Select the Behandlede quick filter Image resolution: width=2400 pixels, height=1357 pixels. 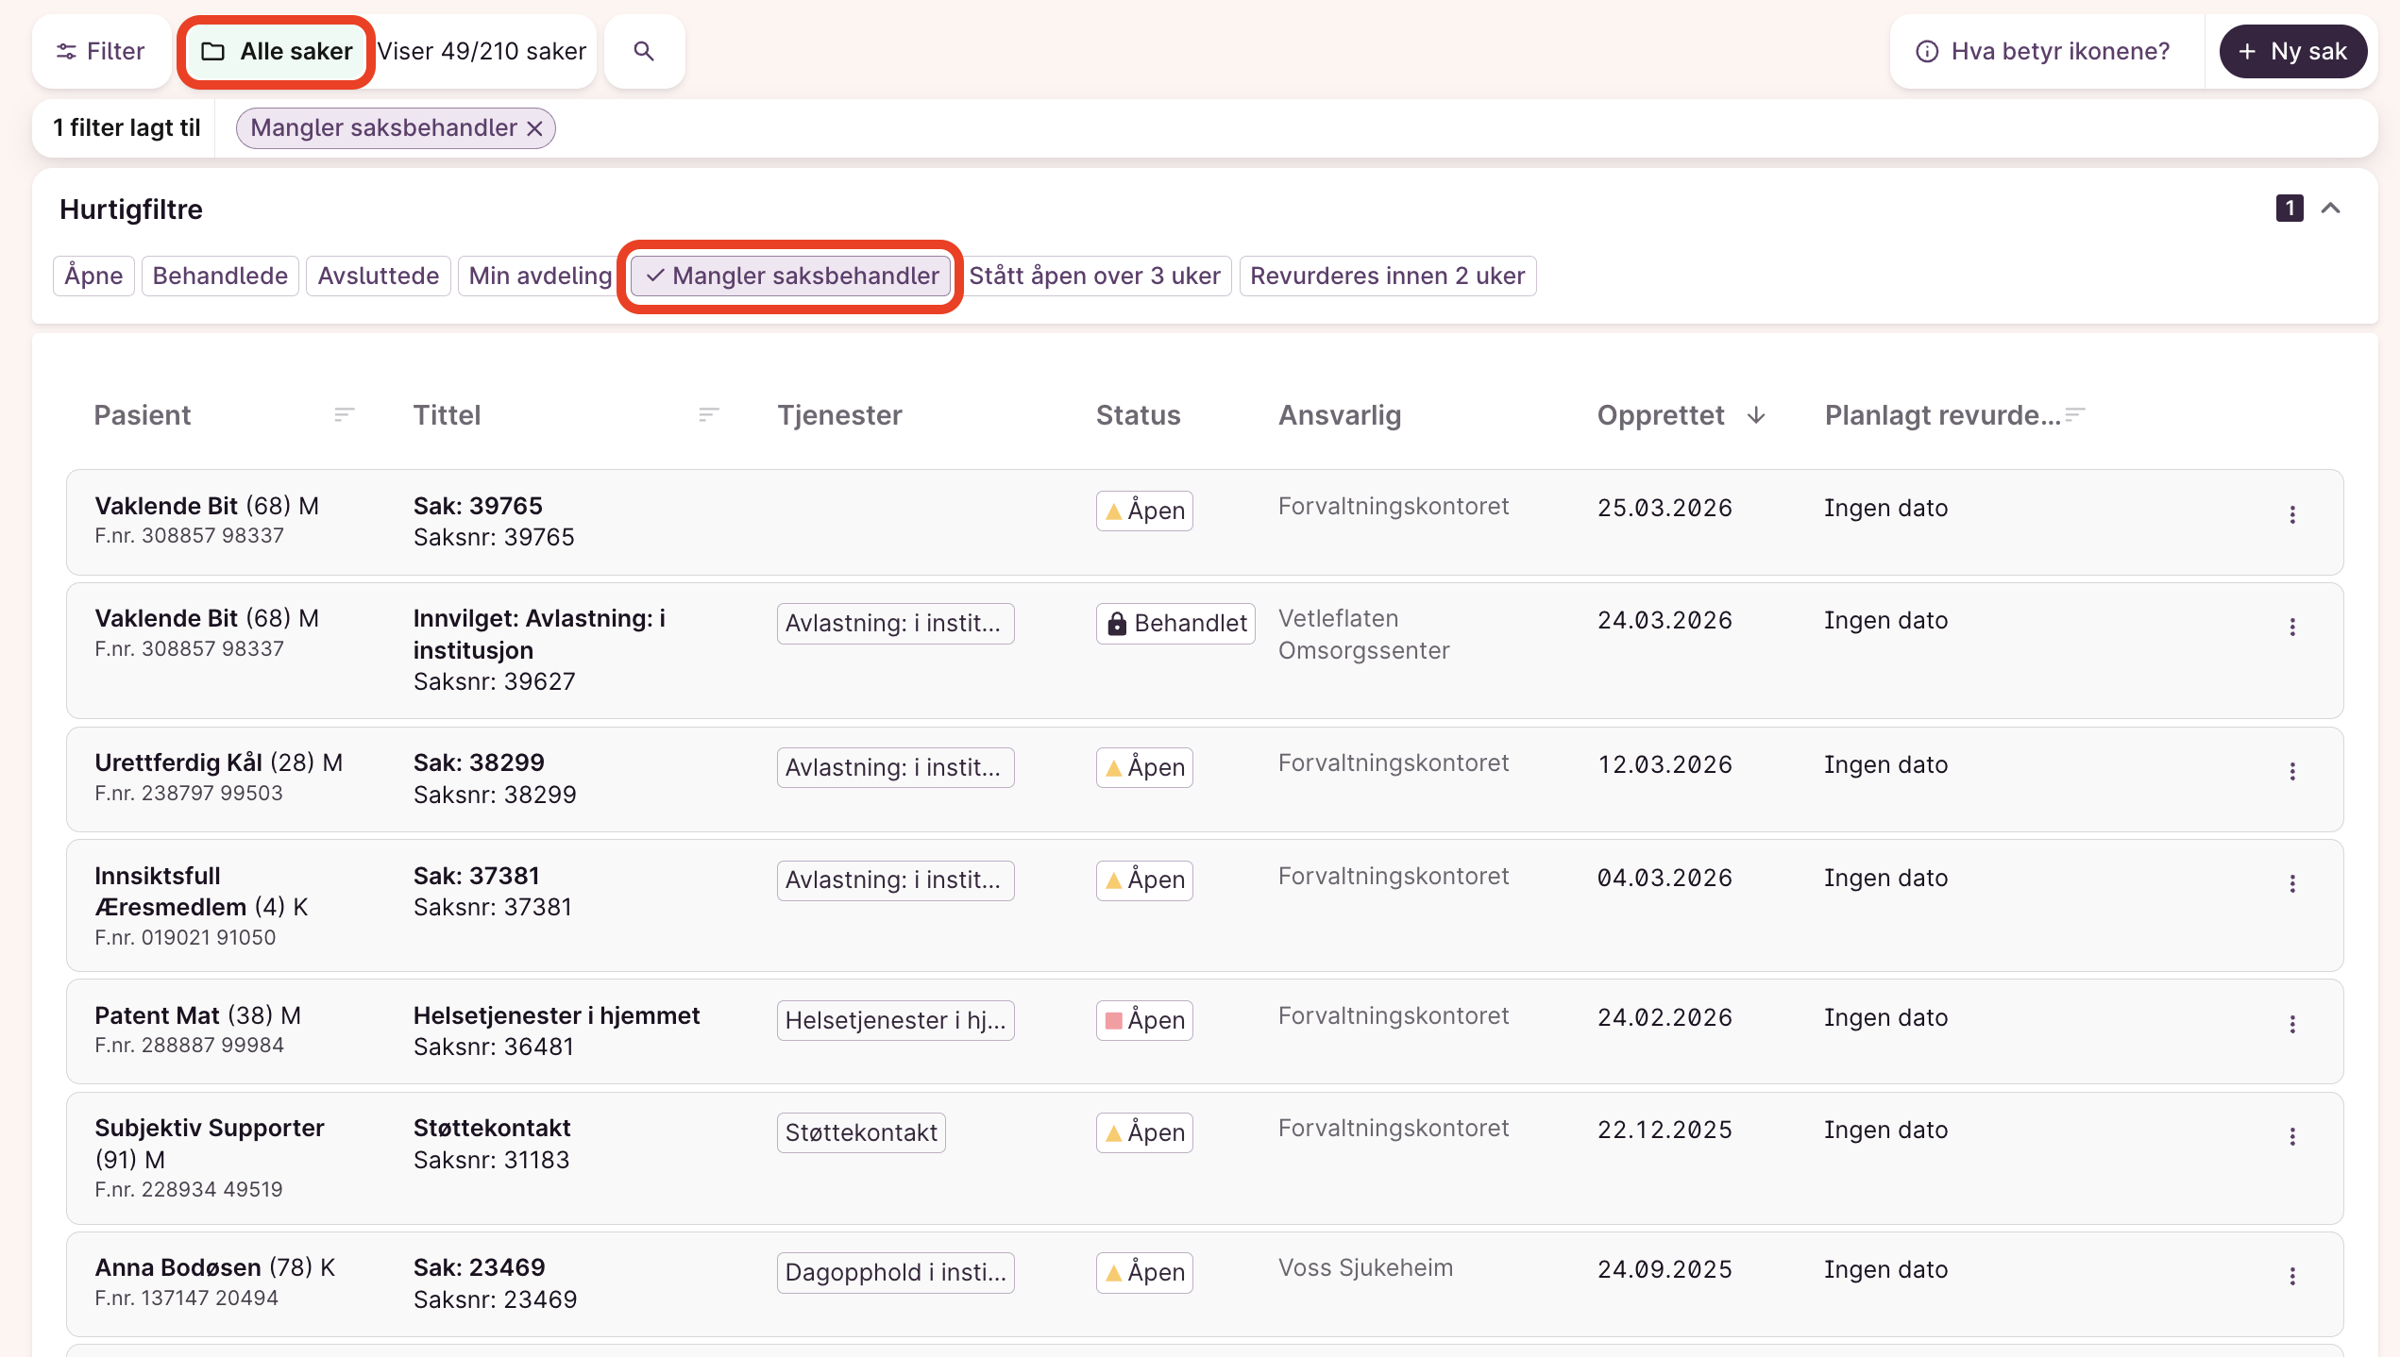click(220, 276)
